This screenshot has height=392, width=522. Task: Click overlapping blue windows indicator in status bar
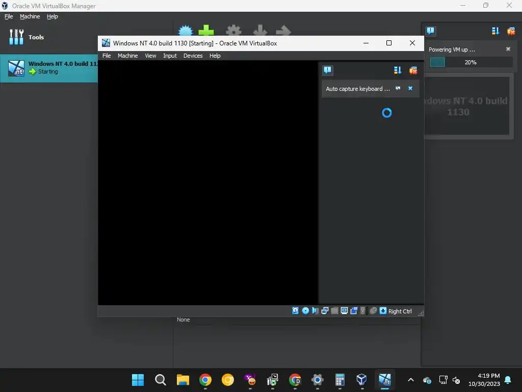pos(354,311)
